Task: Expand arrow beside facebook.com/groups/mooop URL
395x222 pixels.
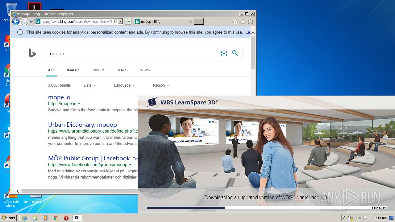Action: (x=130, y=165)
